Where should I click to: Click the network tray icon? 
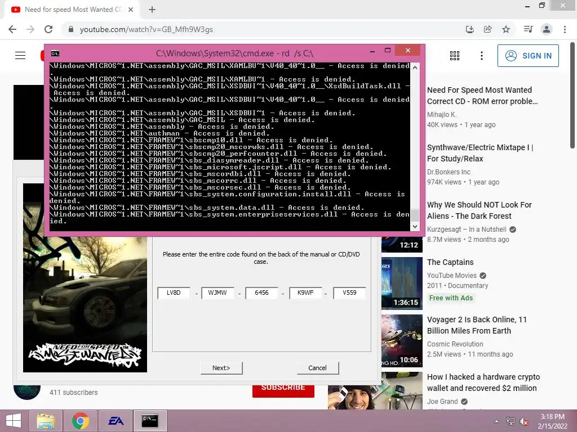tap(511, 421)
